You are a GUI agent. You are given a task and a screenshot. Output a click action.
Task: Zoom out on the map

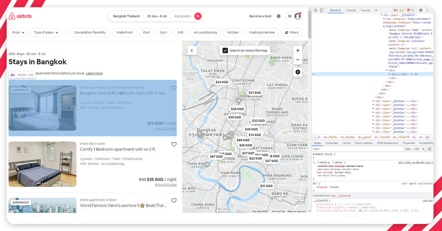[298, 60]
